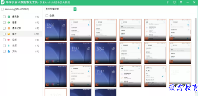The width and height of the screenshot is (201, 96).
Task: Tick the 文档 checkbox
Action: point(4,51)
